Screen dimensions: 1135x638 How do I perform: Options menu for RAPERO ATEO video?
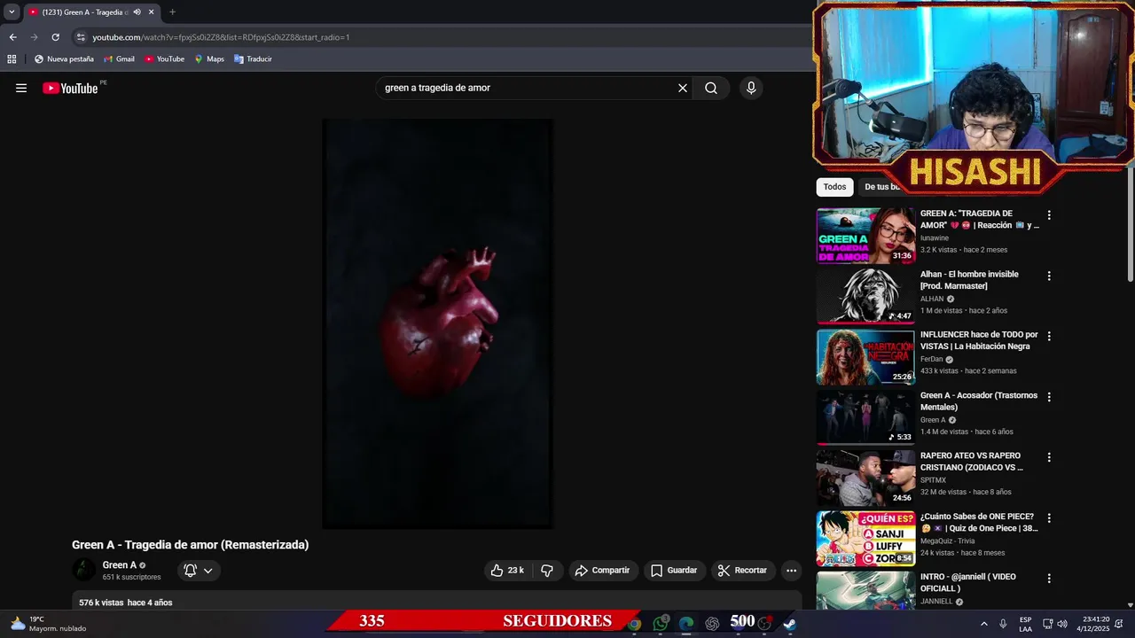(x=1049, y=457)
